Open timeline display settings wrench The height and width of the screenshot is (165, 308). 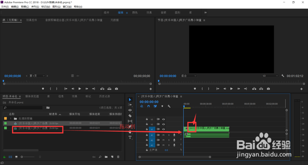click(169, 106)
